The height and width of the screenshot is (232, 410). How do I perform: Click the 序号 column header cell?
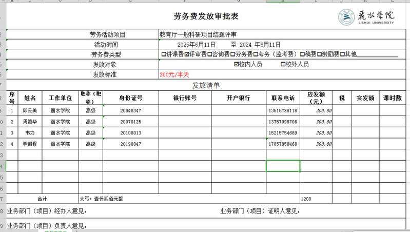(12, 98)
